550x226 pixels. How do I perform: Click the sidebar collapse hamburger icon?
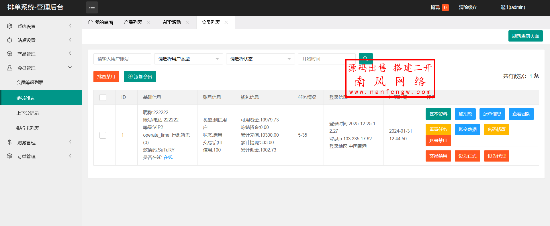pos(92,7)
